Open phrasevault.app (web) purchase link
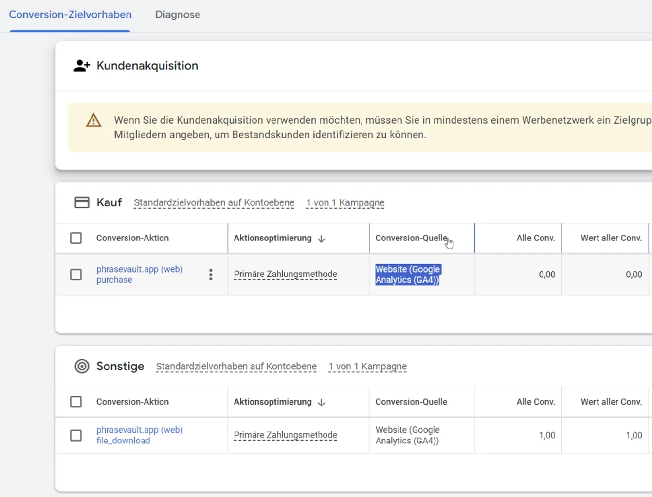The width and height of the screenshot is (652, 497). click(140, 275)
